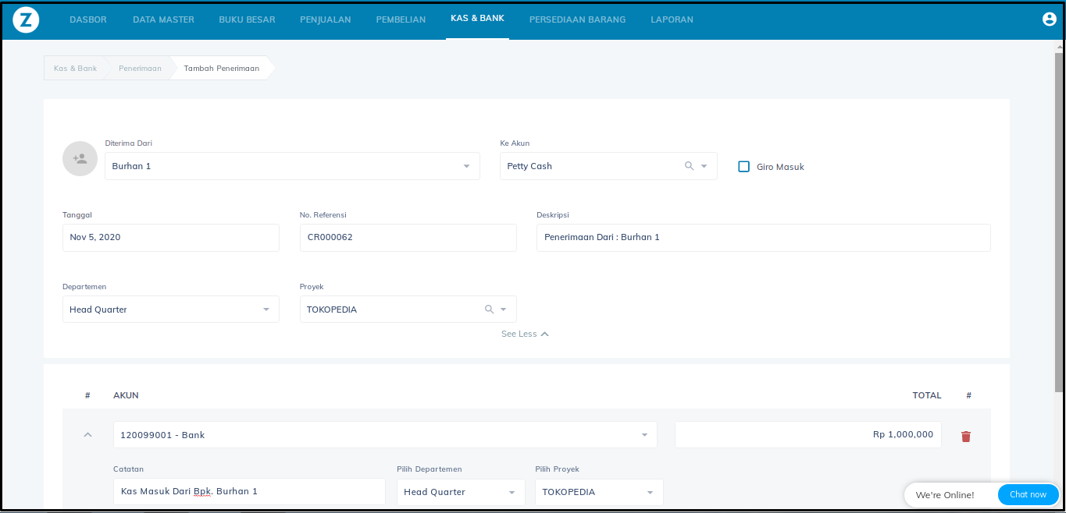Click the AKUN column header

[126, 395]
